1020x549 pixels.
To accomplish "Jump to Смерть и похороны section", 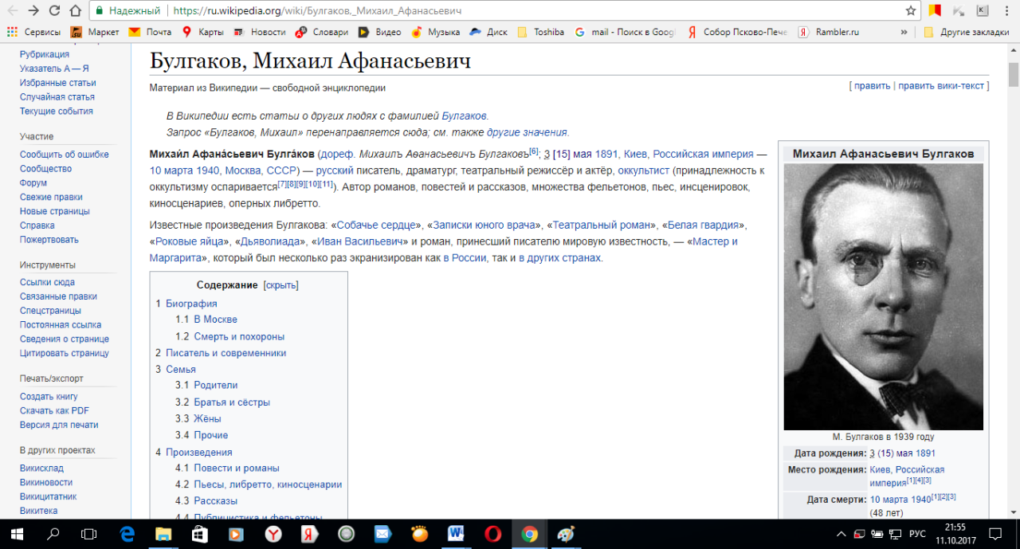I will coord(239,337).
